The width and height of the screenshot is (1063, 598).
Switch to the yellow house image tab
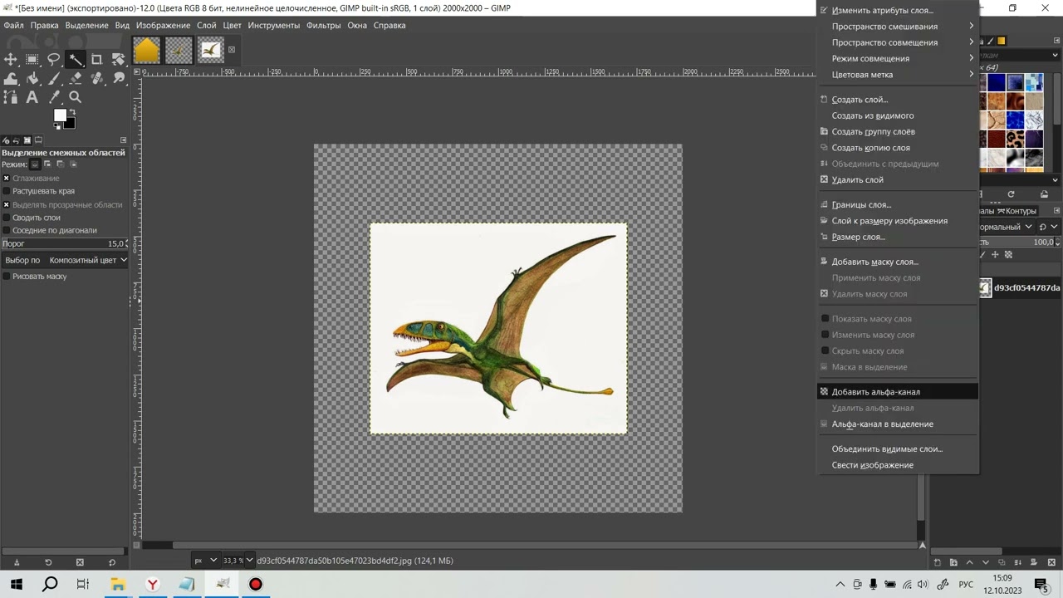146,51
